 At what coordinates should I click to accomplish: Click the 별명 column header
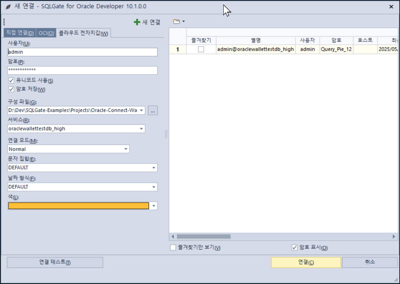pos(256,40)
